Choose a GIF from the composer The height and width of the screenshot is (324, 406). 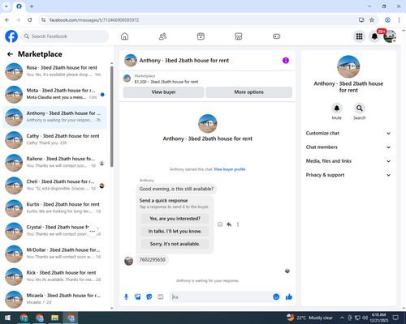coord(161,297)
